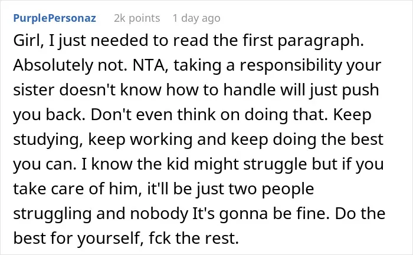Open the PurplePersonaz user profile link
The height and width of the screenshot is (255, 413).
tap(54, 18)
